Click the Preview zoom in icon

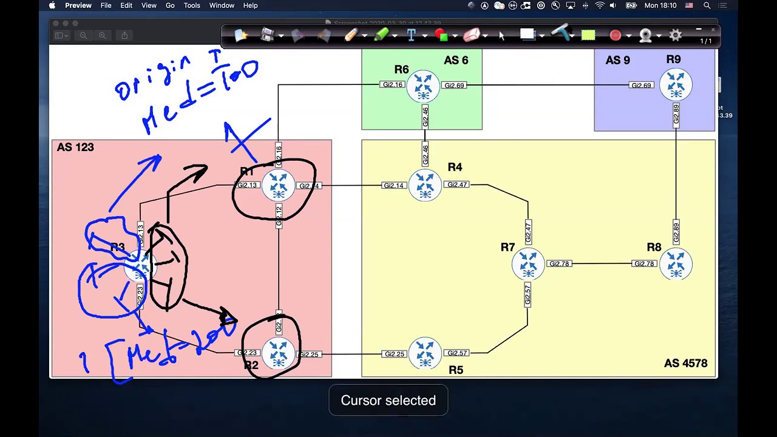[x=102, y=35]
